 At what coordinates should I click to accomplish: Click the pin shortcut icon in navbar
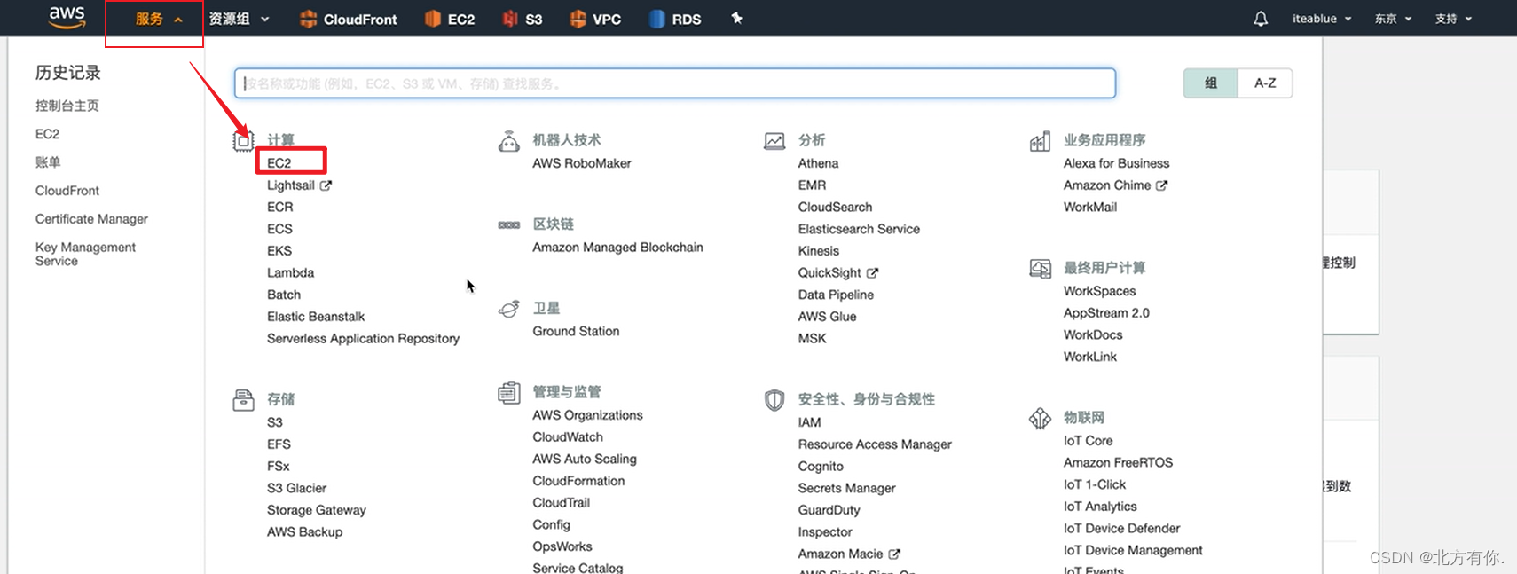736,18
